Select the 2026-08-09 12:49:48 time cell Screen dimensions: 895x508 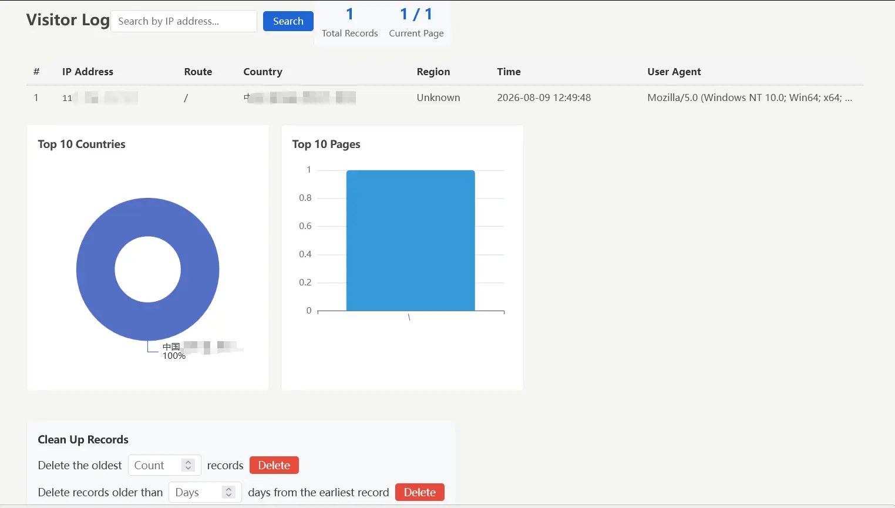[544, 97]
